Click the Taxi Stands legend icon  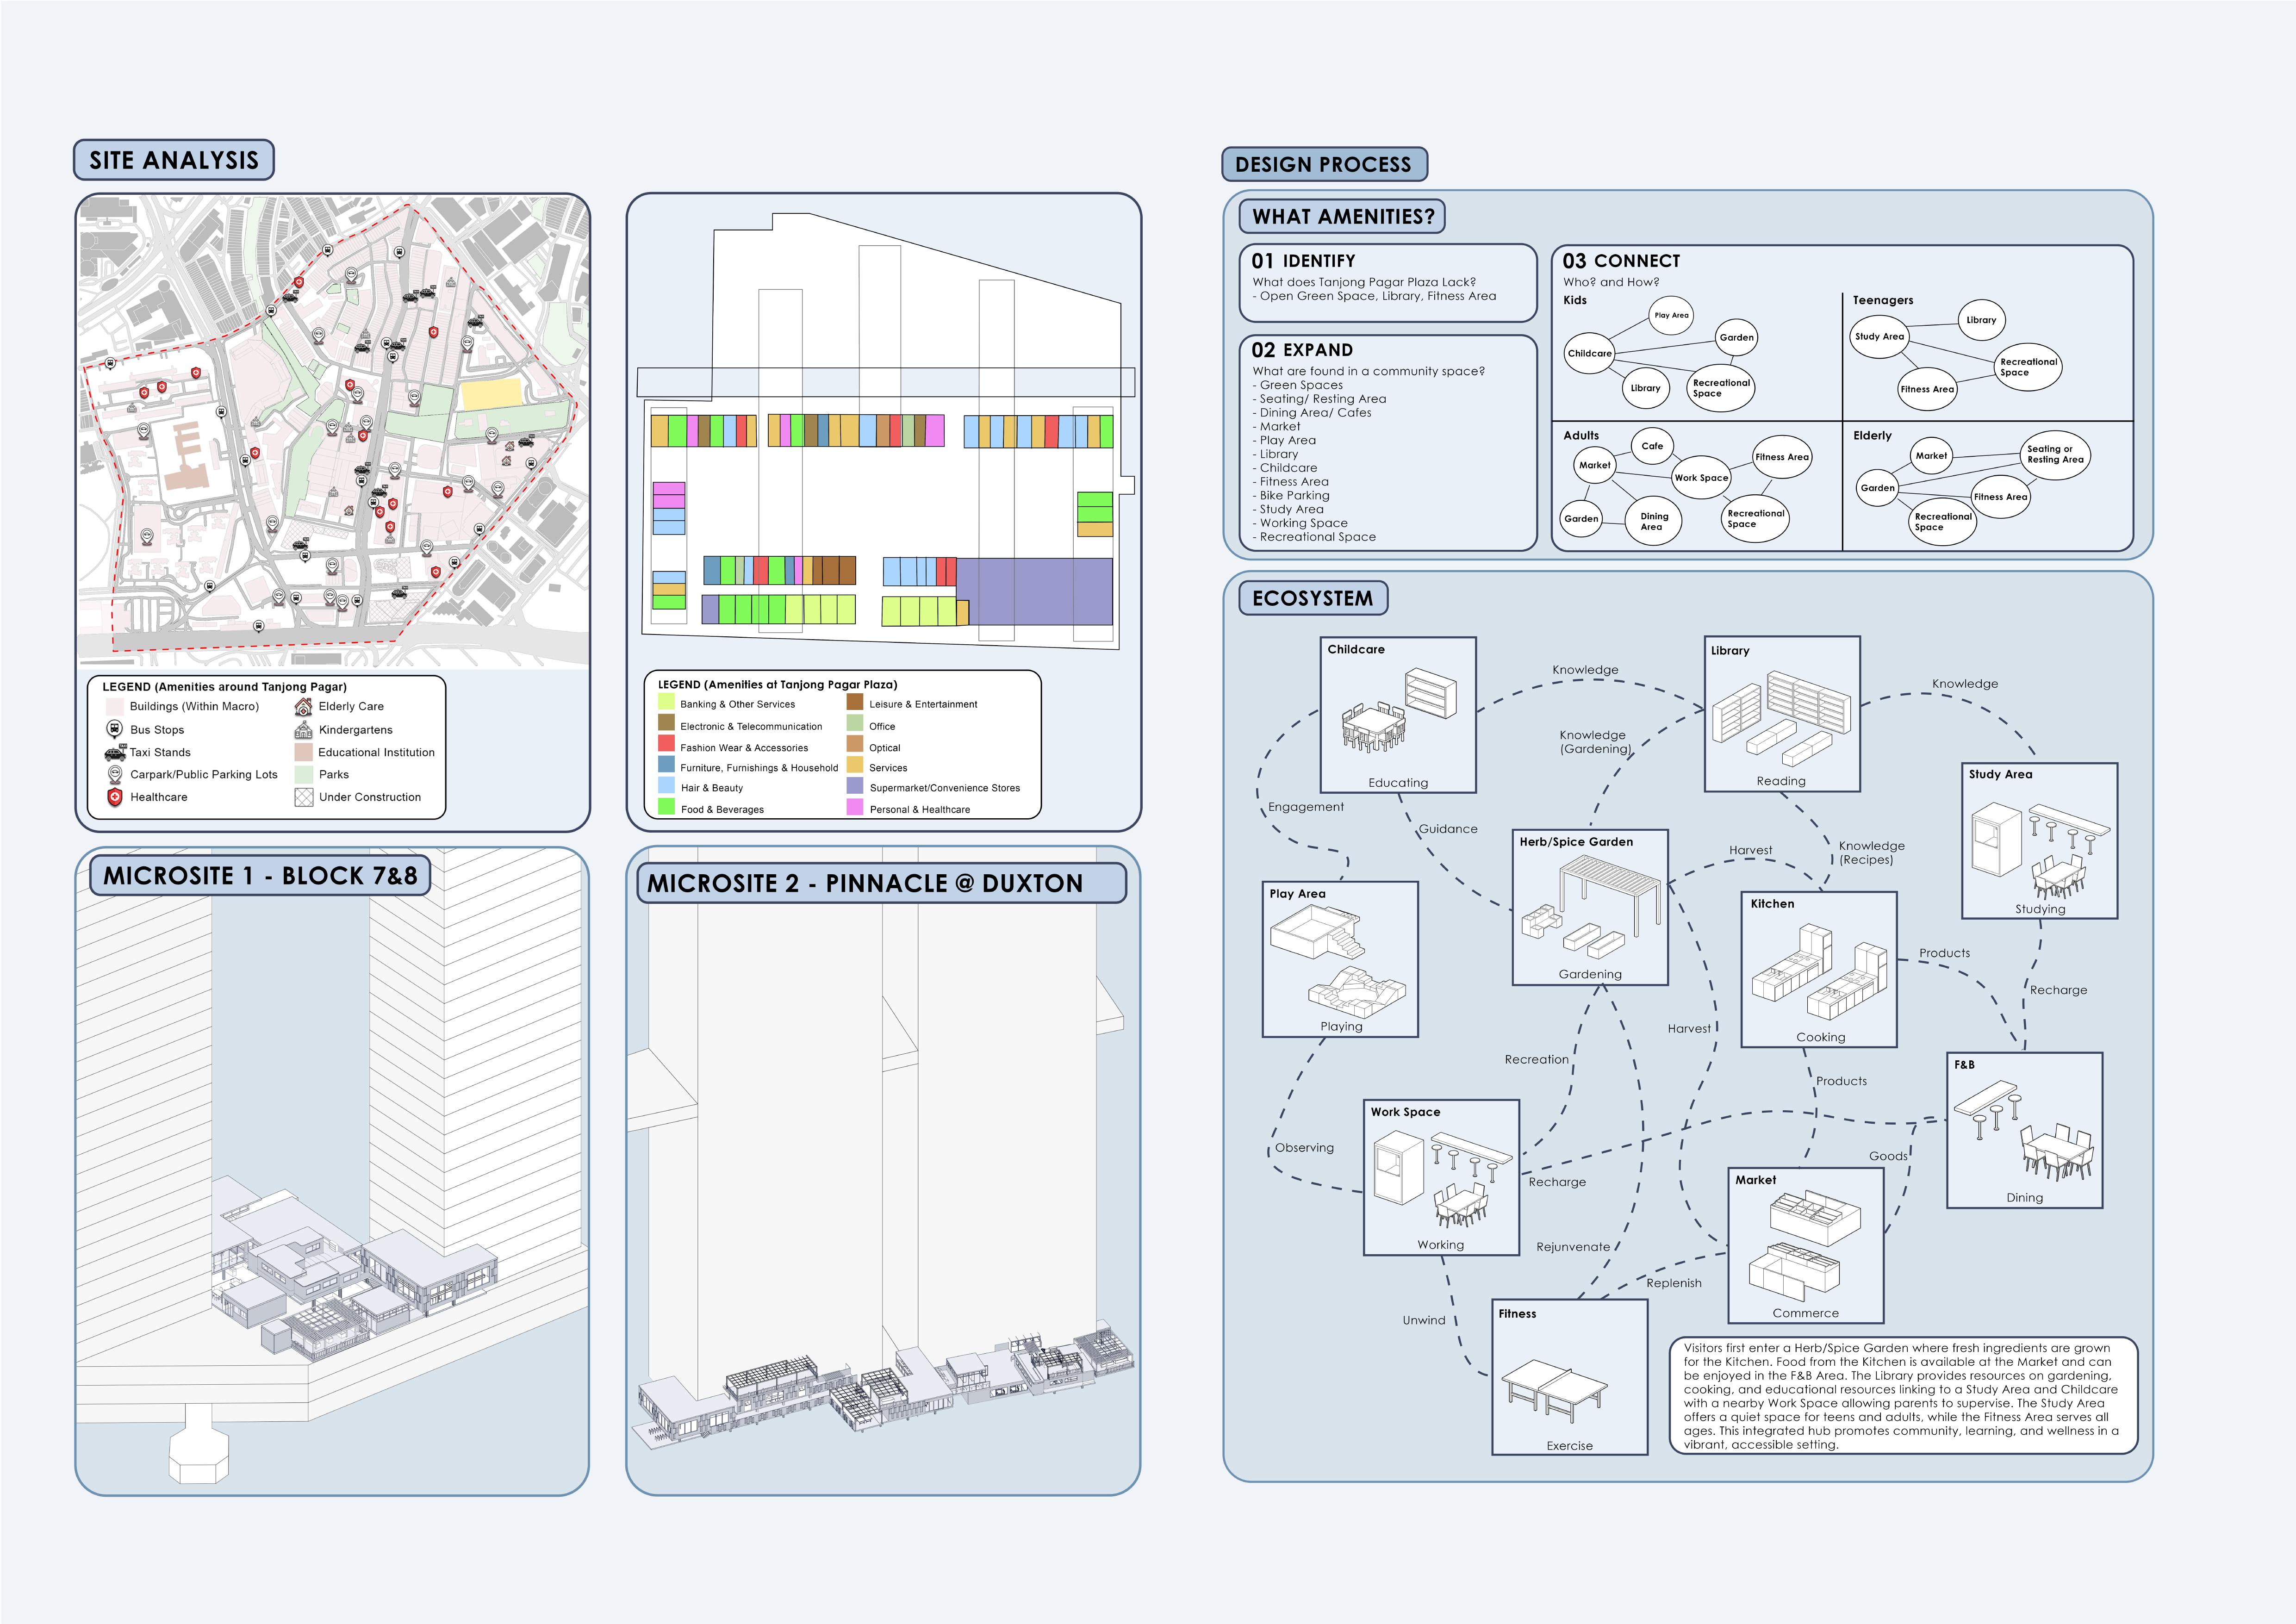[115, 752]
